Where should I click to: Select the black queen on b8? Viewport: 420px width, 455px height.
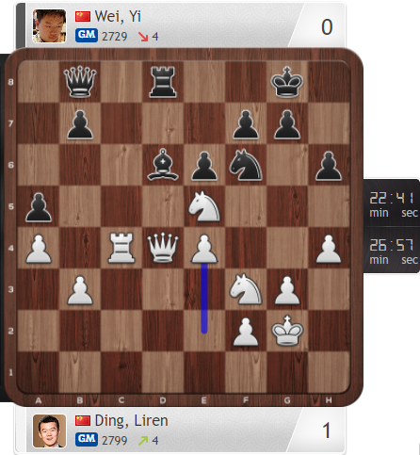click(80, 82)
